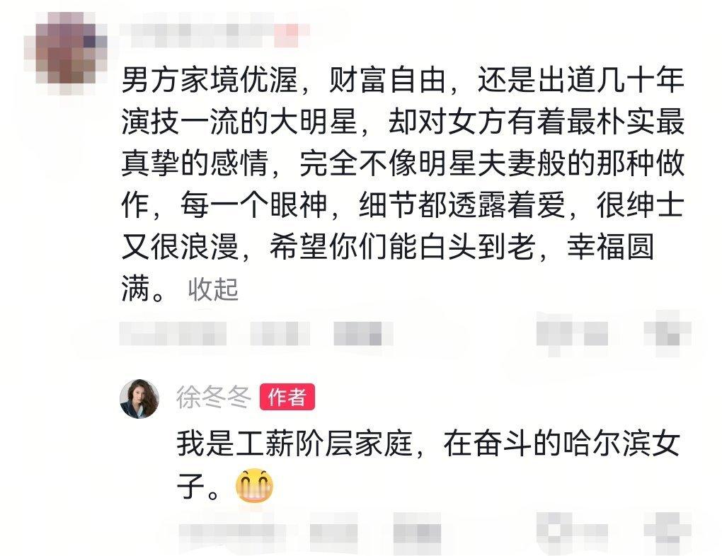
Task: Tap the grinning emoji in 徐冬冬's reply
Action: 254,485
